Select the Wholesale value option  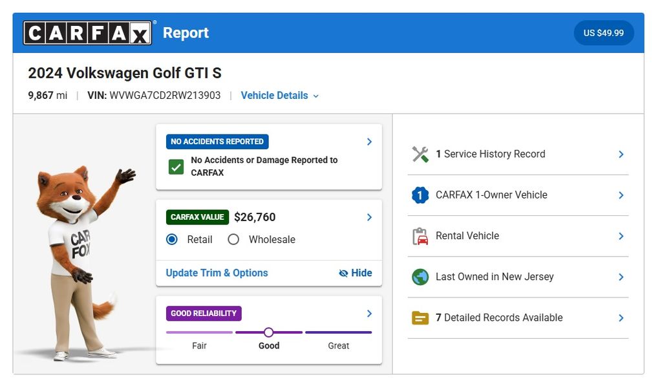[x=233, y=239]
